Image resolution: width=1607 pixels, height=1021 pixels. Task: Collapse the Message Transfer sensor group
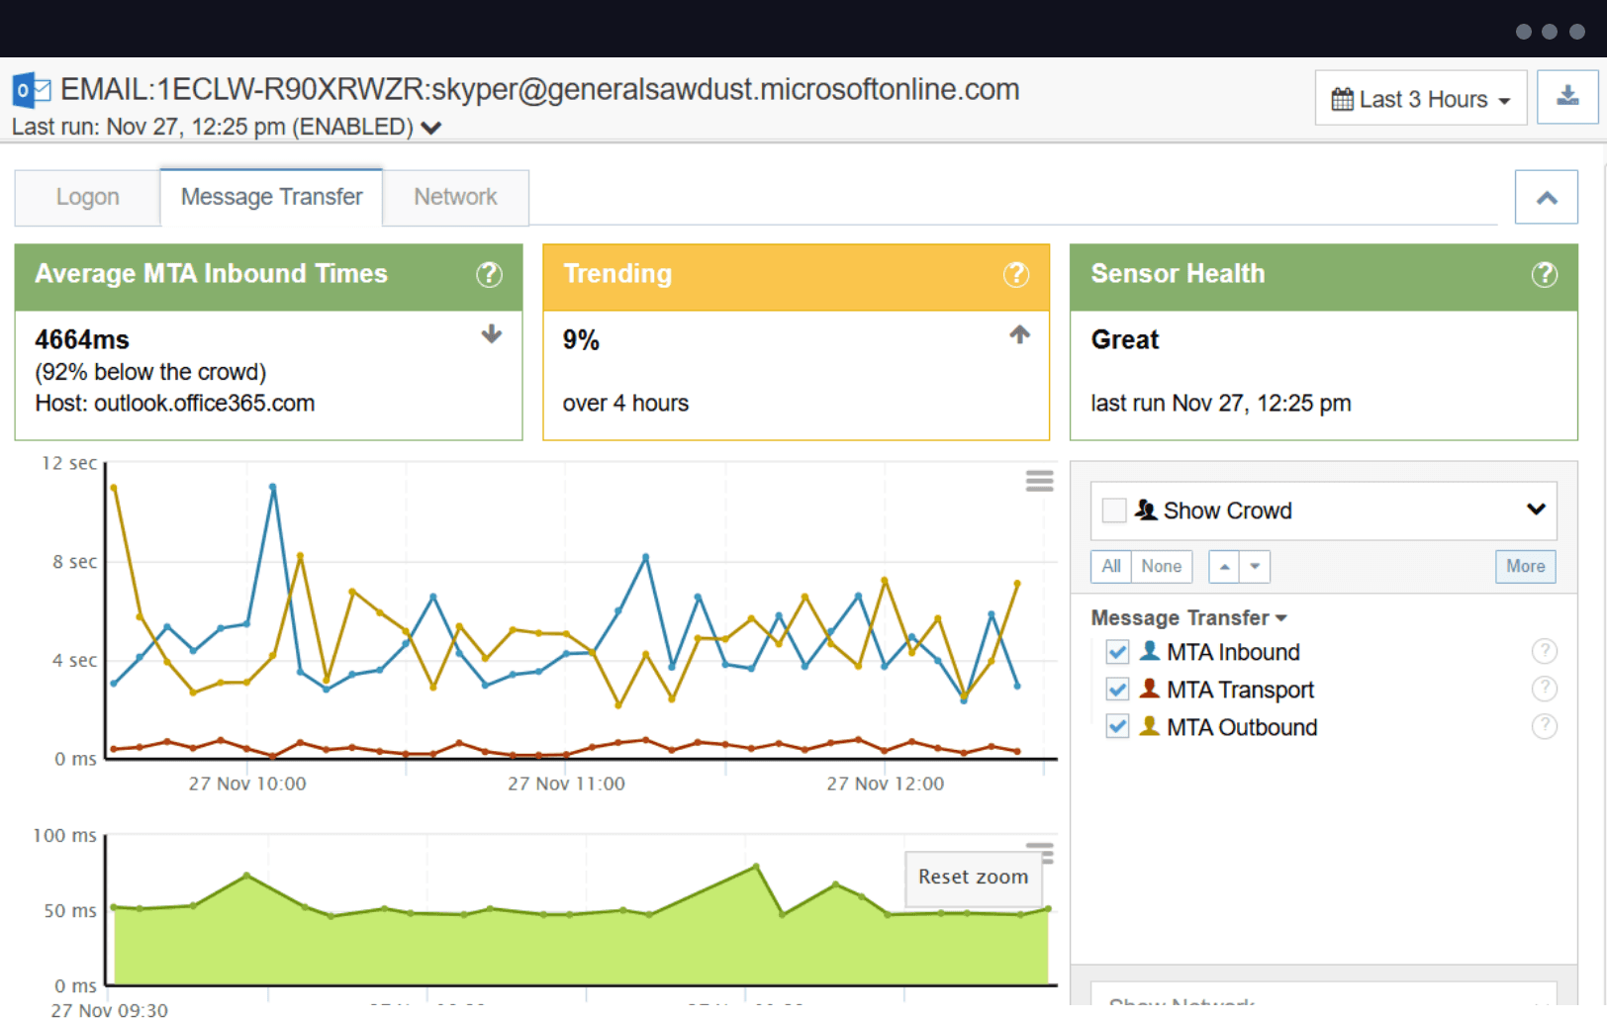[x=1282, y=617]
